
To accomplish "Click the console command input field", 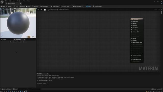I will click(x=29, y=89).
